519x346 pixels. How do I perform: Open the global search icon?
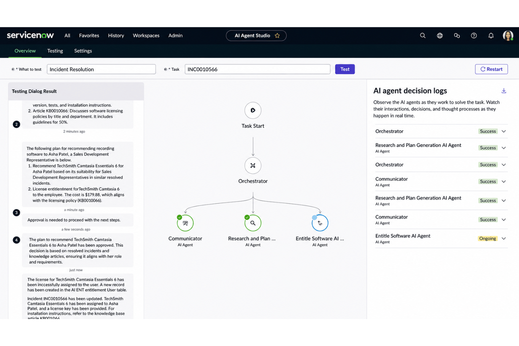click(423, 35)
